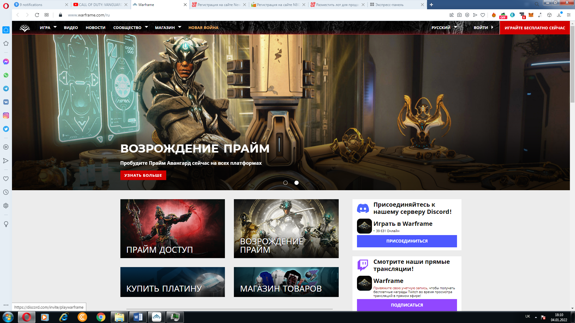This screenshot has height=323, width=575.
Task: Open Google Chrome from taskbar
Action: pos(101,317)
